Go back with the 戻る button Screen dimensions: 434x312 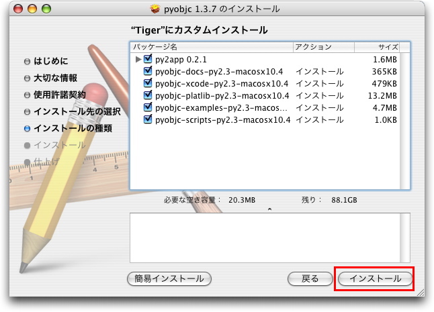pos(309,278)
